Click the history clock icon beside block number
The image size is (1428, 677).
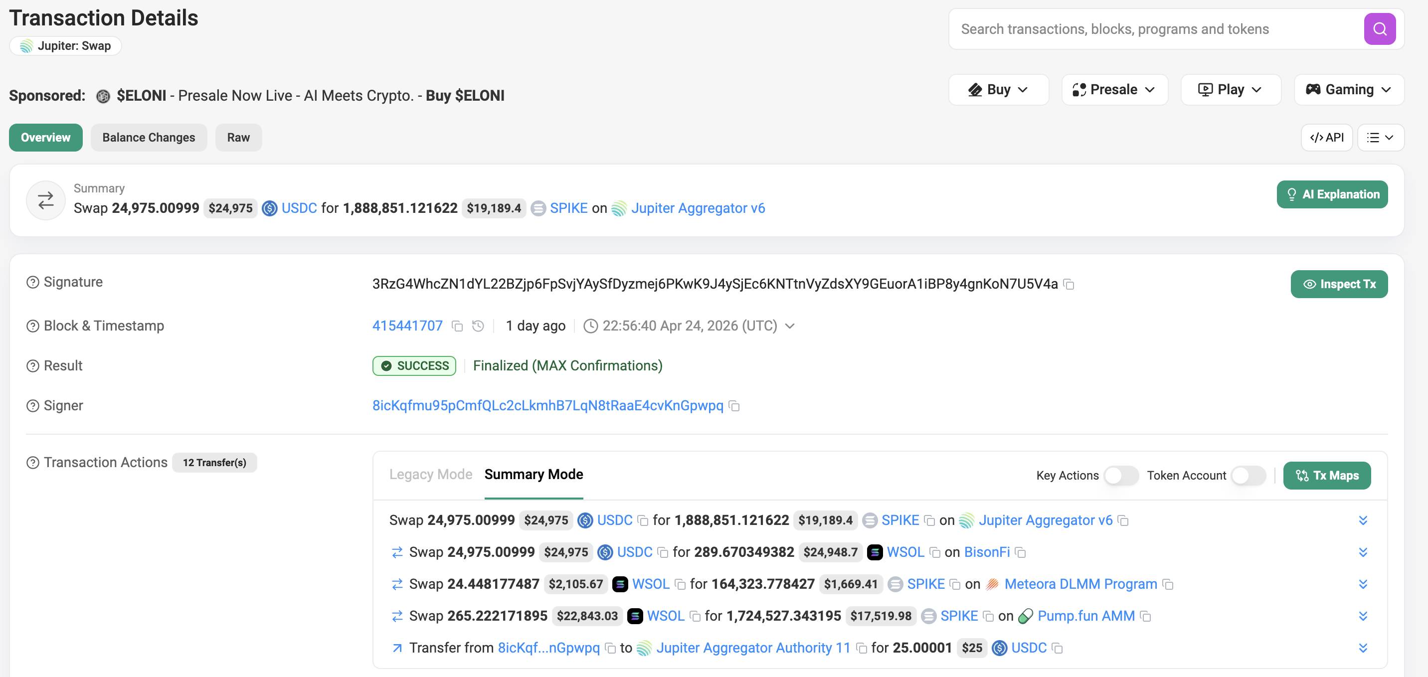tap(478, 326)
